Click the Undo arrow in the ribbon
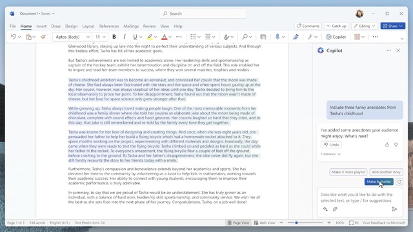Image resolution: width=413 pixels, height=232 pixels. point(14,37)
